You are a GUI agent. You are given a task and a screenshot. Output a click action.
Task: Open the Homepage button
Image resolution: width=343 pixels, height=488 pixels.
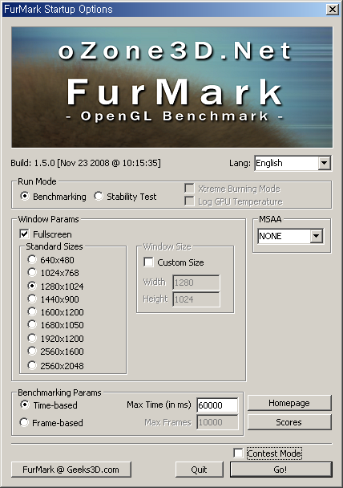tap(289, 403)
